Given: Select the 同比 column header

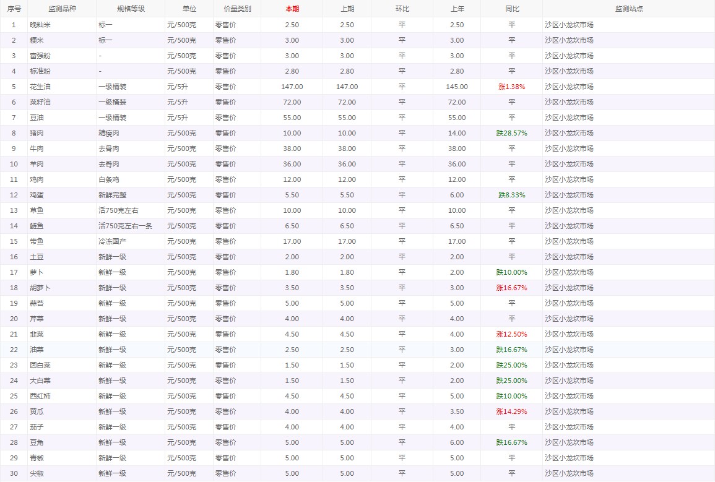Looking at the screenshot, I should [511, 9].
